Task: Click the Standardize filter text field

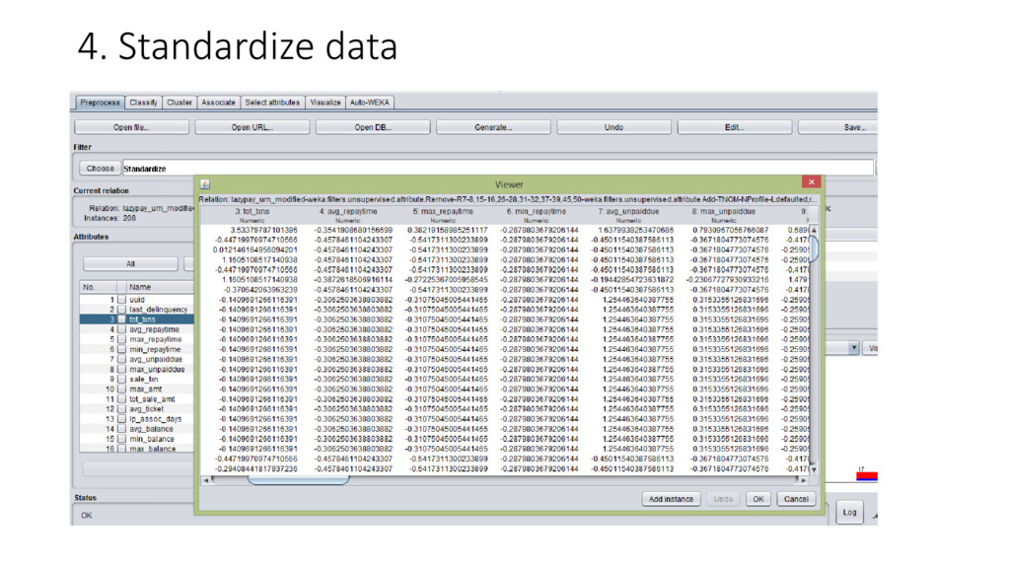Action: click(498, 169)
